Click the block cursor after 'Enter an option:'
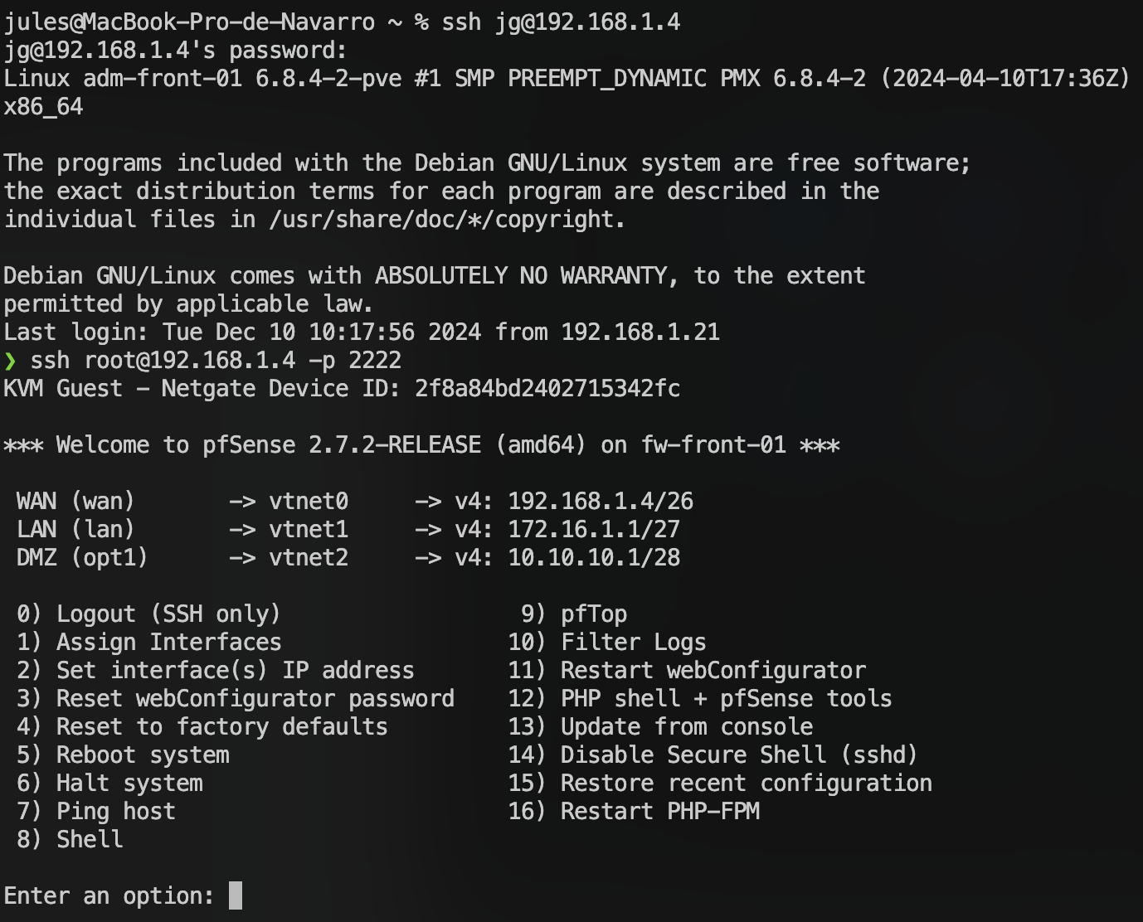This screenshot has height=922, width=1143. tap(236, 895)
